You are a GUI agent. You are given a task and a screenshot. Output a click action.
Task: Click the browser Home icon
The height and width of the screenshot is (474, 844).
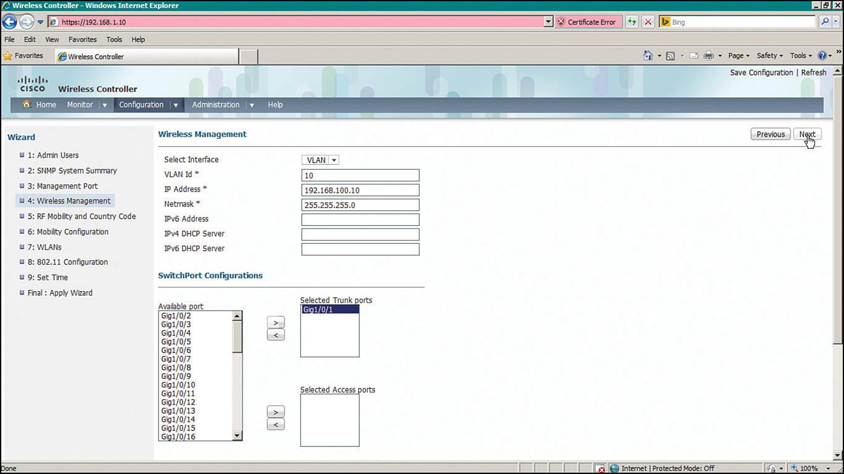648,56
